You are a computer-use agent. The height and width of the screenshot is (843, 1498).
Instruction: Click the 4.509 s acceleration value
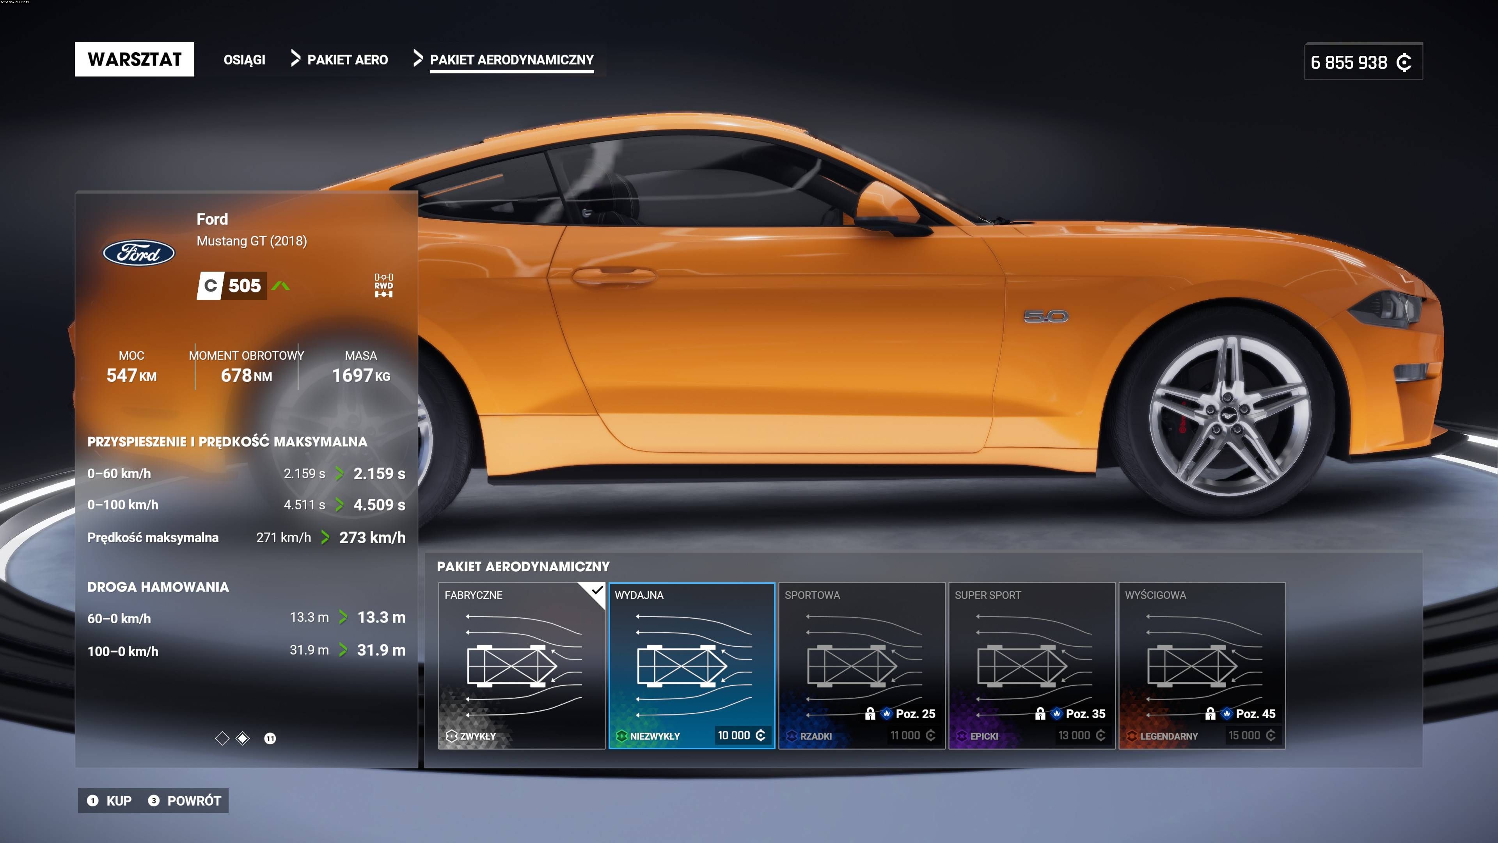pyautogui.click(x=379, y=505)
